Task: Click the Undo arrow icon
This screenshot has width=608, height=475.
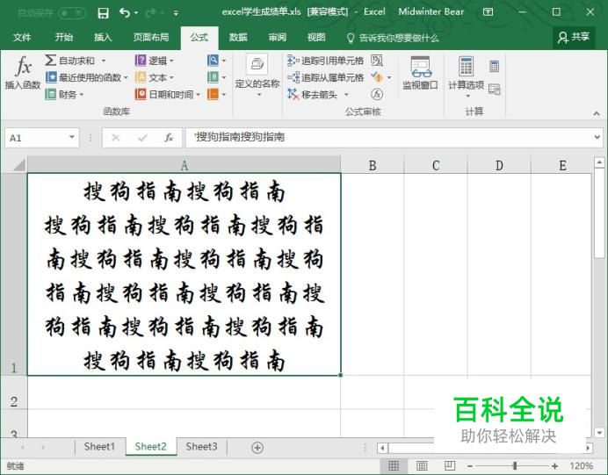Action: 125,13
